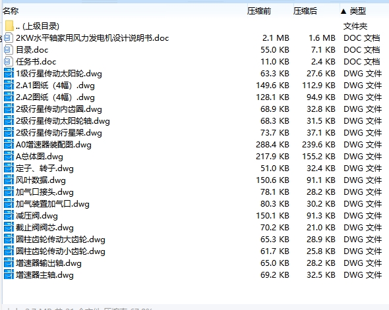389x310 pixels.
Task: Click the 减压阀.dwg file icon
Action: pyautogui.click(x=9, y=216)
